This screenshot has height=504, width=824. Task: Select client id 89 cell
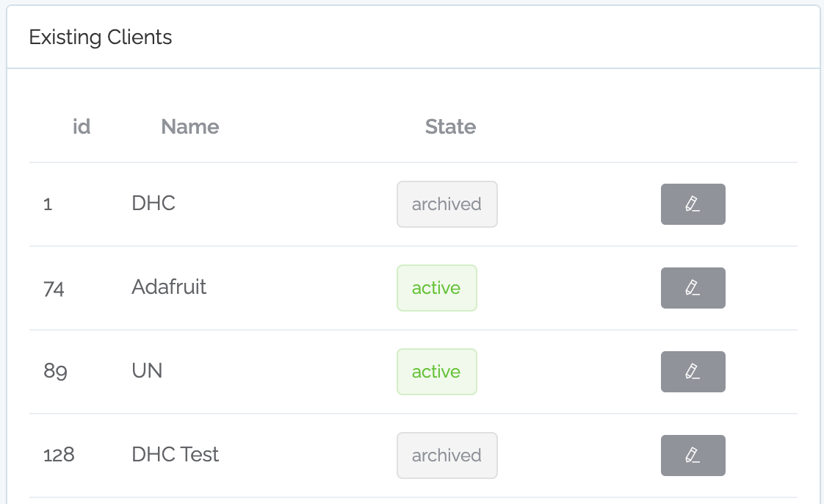click(x=55, y=371)
